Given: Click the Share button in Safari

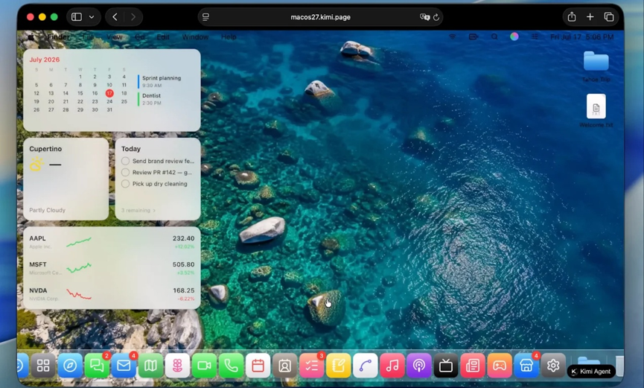Looking at the screenshot, I should [572, 16].
